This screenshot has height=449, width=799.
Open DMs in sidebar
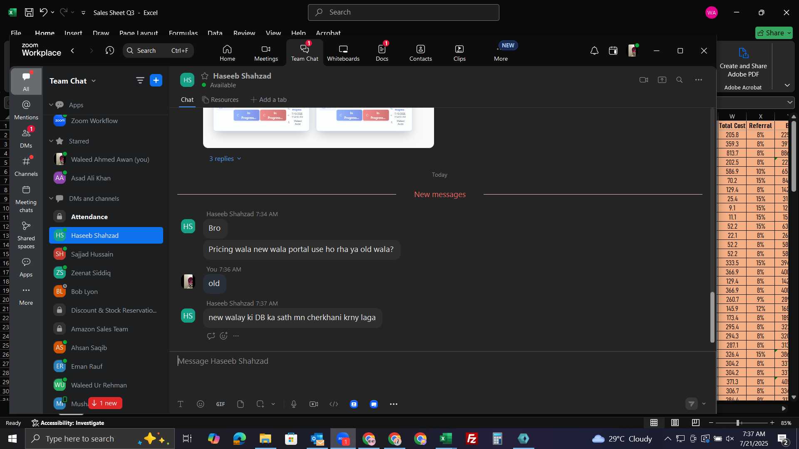coord(26,138)
